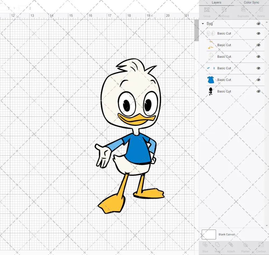
Task: Select the eyes layer thumbnail
Action: 211,33
